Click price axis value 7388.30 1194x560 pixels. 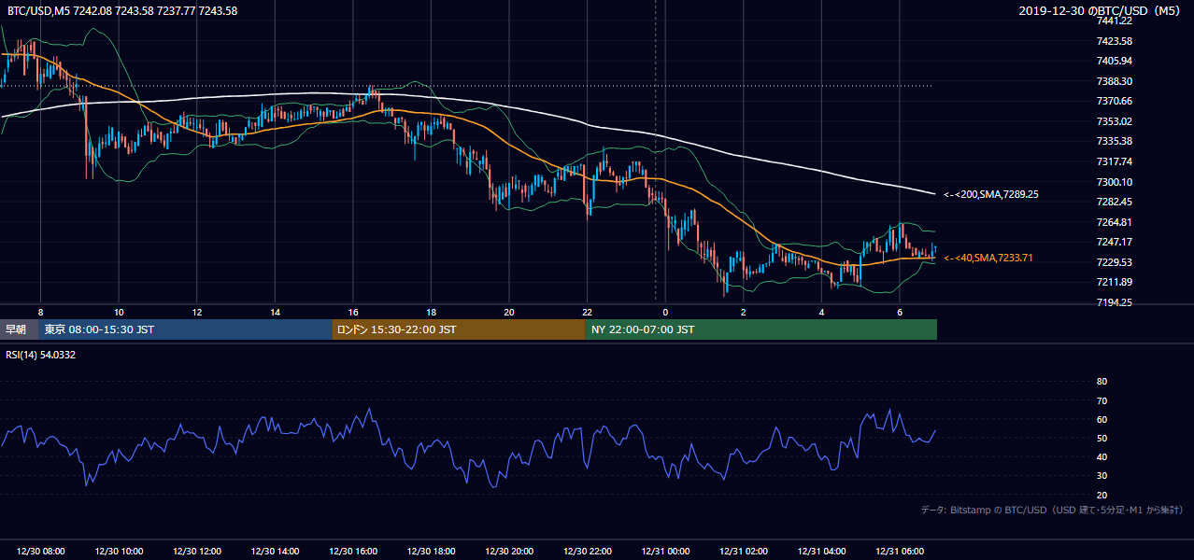point(1115,81)
